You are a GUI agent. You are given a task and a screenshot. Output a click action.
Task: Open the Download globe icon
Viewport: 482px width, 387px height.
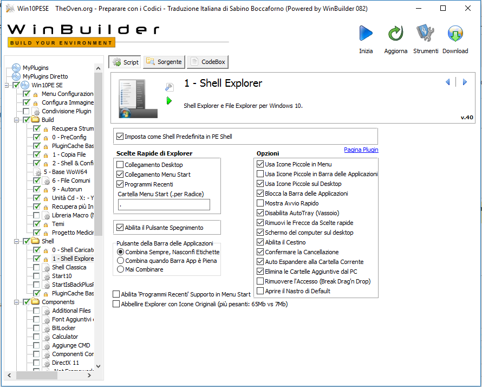[455, 33]
